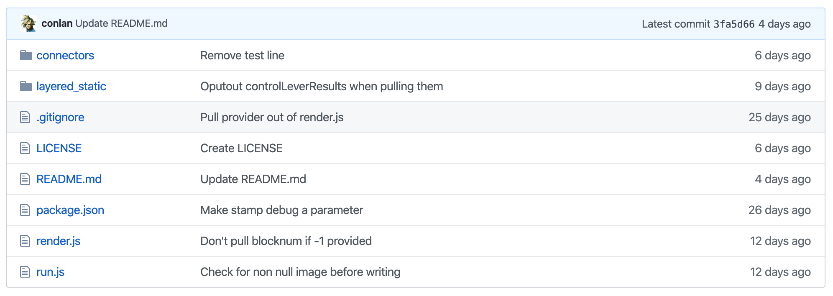Screen dimensions: 833x296
Task: Click the conlan user avatar
Action: 28,23
